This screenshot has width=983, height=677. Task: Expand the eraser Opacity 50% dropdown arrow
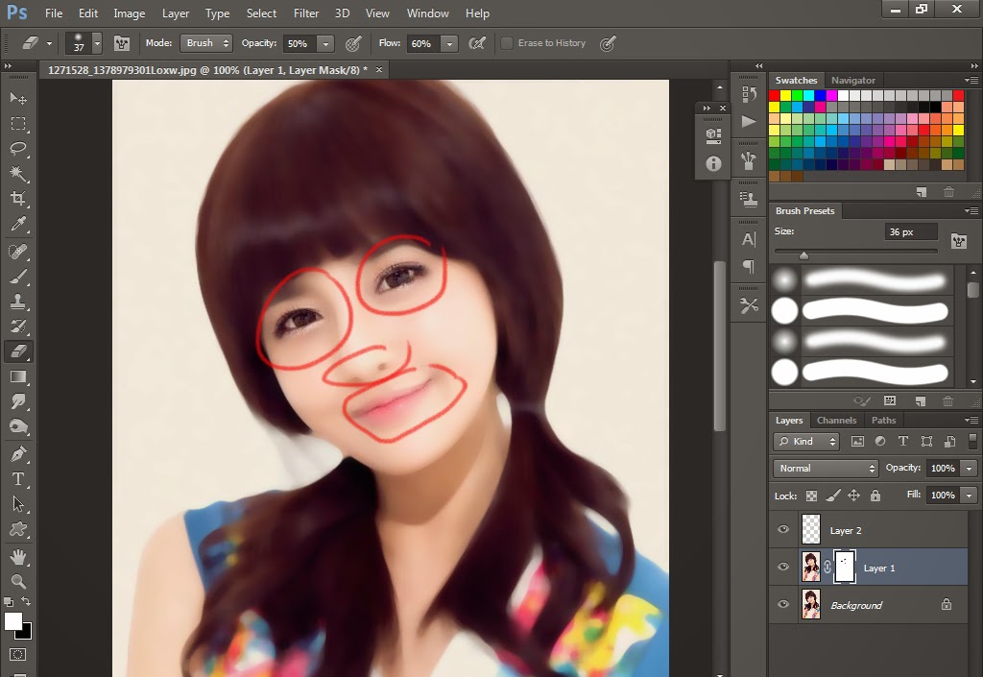tap(325, 44)
